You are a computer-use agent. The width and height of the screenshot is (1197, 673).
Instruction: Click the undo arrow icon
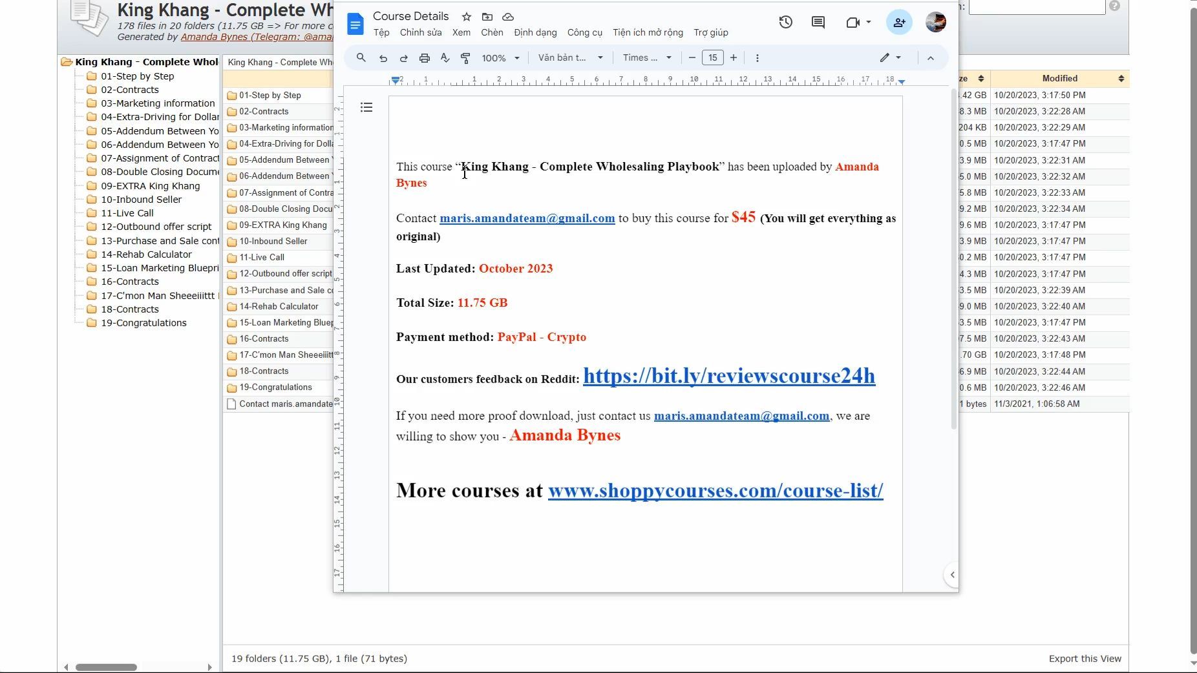click(383, 58)
